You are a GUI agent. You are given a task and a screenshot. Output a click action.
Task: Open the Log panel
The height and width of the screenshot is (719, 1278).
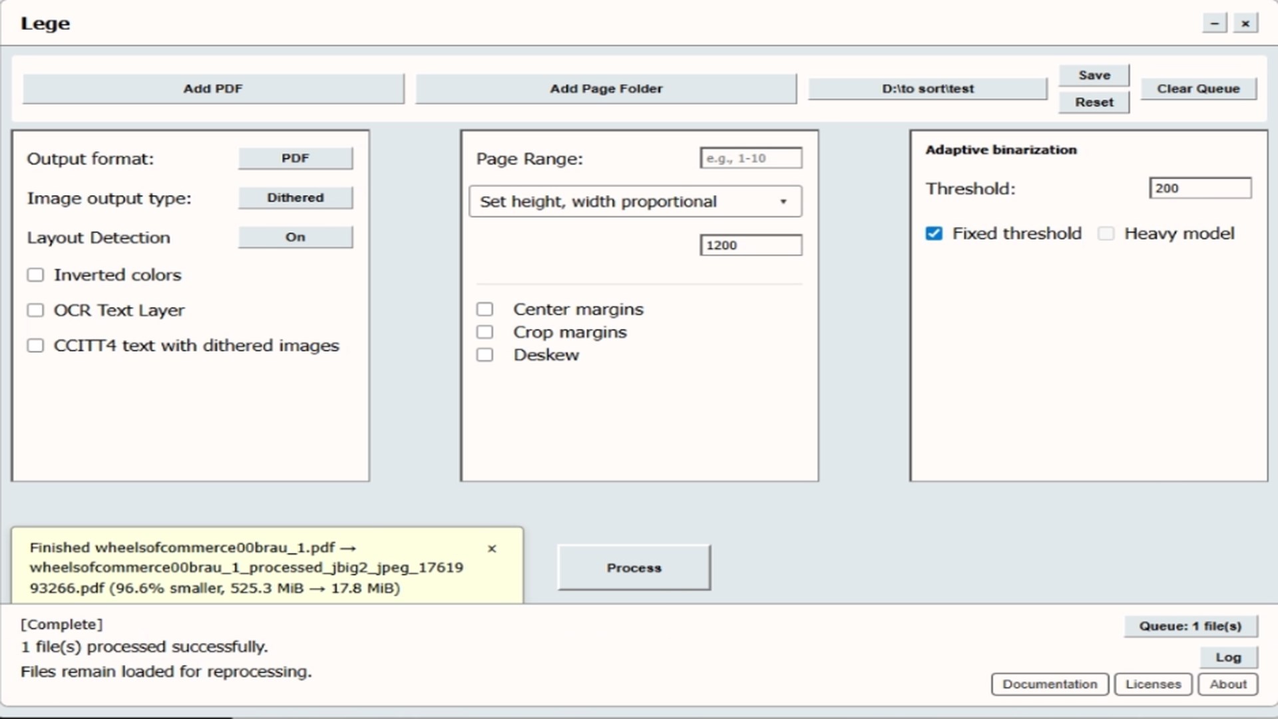pyautogui.click(x=1227, y=658)
